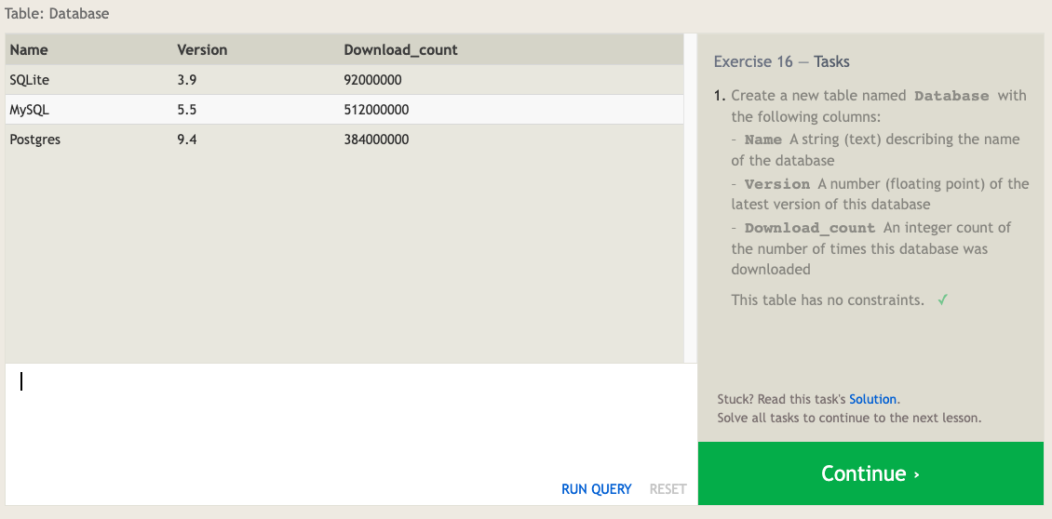Click download count 512000000
Image resolution: width=1052 pixels, height=519 pixels.
tap(376, 110)
